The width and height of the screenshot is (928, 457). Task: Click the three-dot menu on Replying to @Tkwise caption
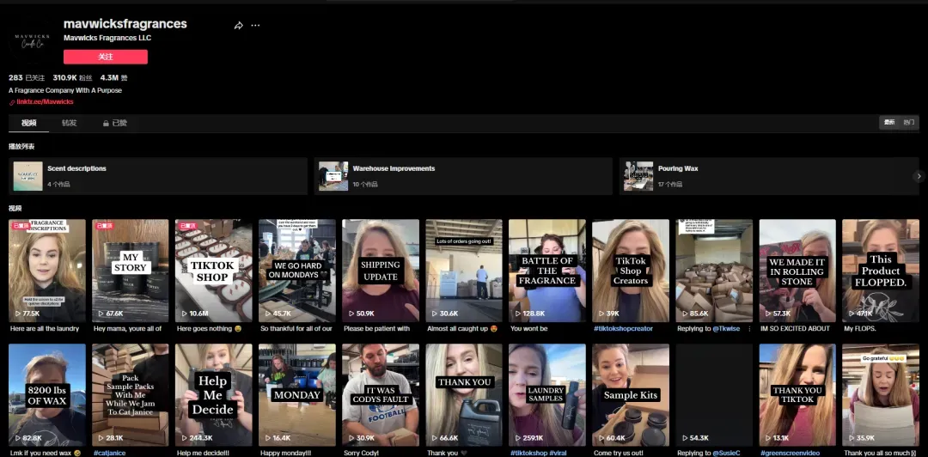tap(749, 328)
